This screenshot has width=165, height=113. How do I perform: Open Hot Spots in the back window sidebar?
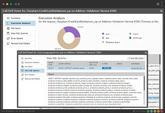point(20,28)
